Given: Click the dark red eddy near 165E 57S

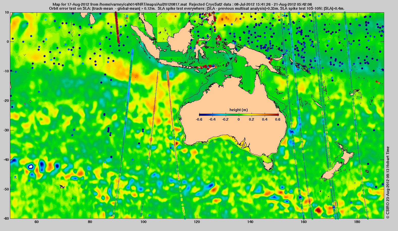Looking at the screenshot, I should tap(318, 210).
